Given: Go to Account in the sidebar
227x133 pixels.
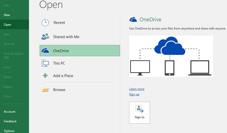Looking at the screenshot, I should tap(9, 112).
